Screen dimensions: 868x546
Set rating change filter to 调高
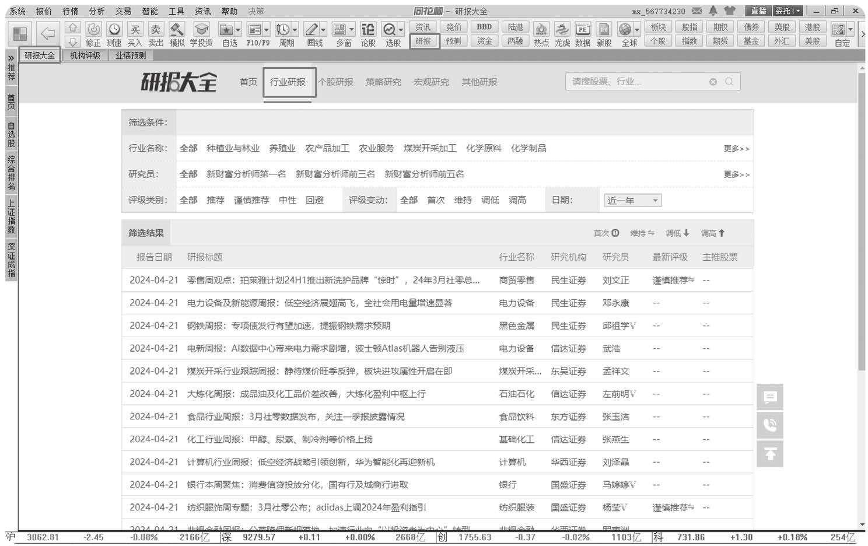click(517, 200)
